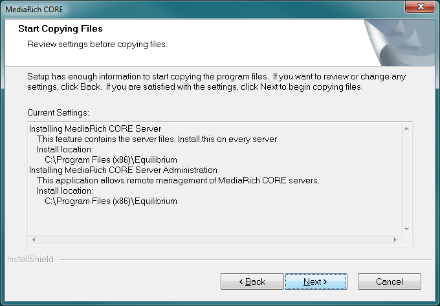
Task: Click the horizontal scrollbar left arrow
Action: 34,240
